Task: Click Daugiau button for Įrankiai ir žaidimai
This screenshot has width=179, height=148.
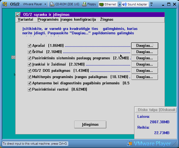Action: click(144, 64)
